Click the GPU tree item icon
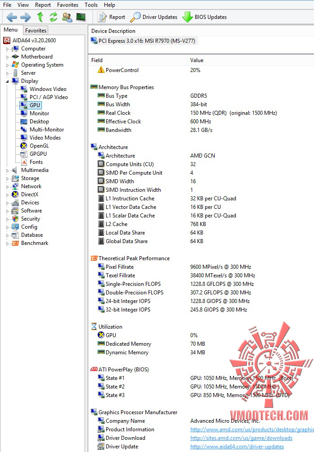Screen dimensions: 314x452 tap(24, 105)
